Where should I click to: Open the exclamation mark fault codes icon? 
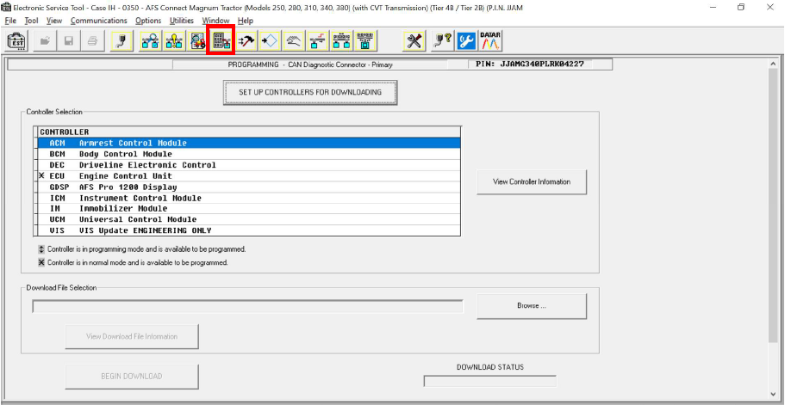pos(174,41)
